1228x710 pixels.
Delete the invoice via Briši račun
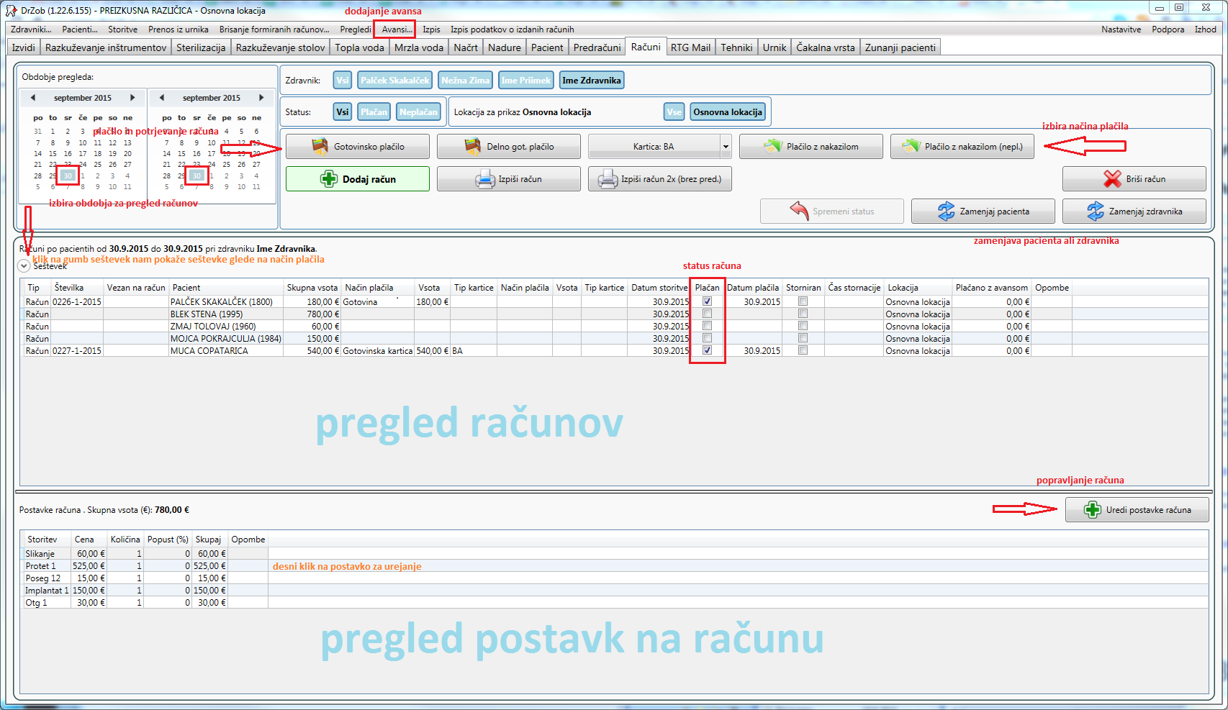point(1134,178)
